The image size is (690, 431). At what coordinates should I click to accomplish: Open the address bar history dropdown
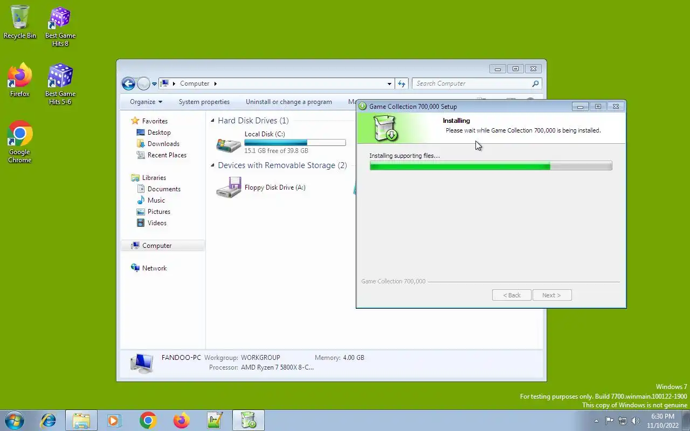point(389,84)
